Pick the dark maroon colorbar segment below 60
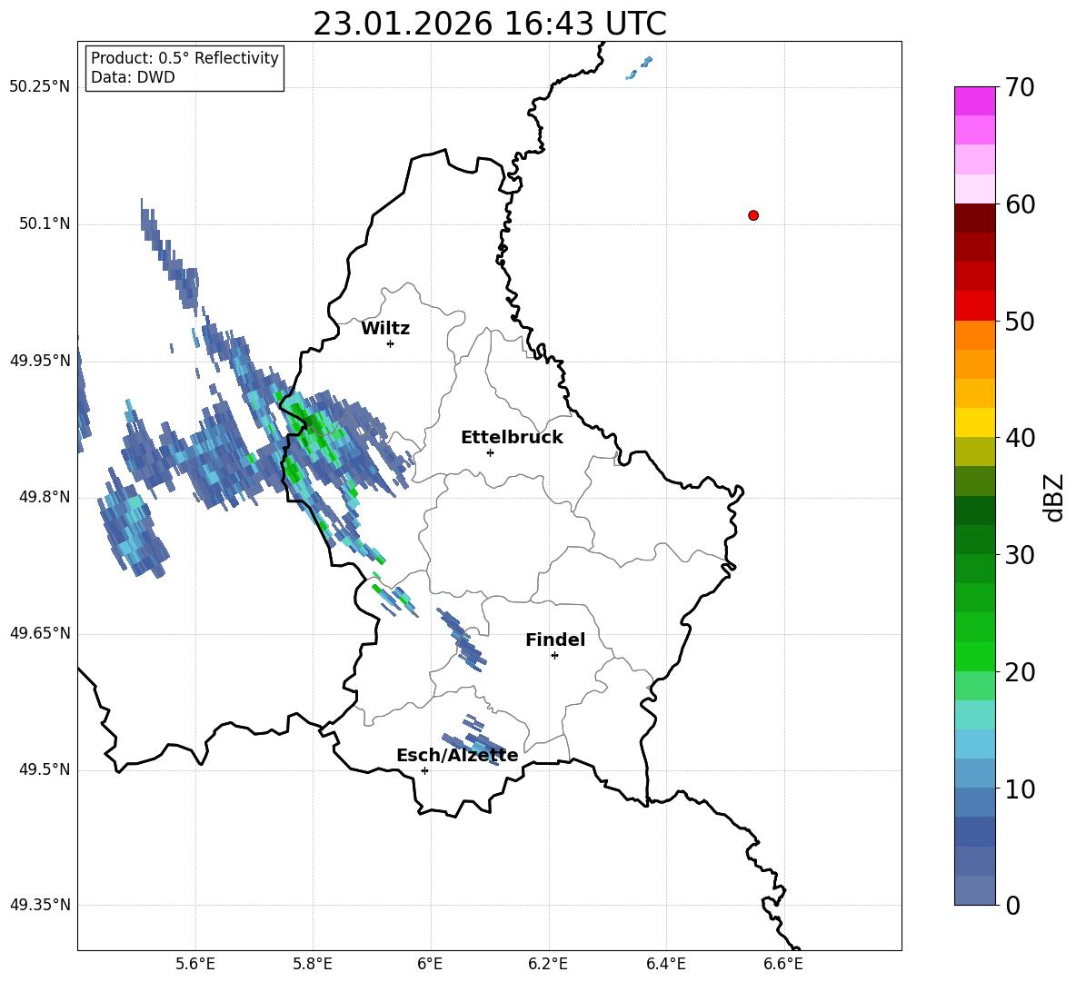The height and width of the screenshot is (982, 1076). pyautogui.click(x=974, y=218)
